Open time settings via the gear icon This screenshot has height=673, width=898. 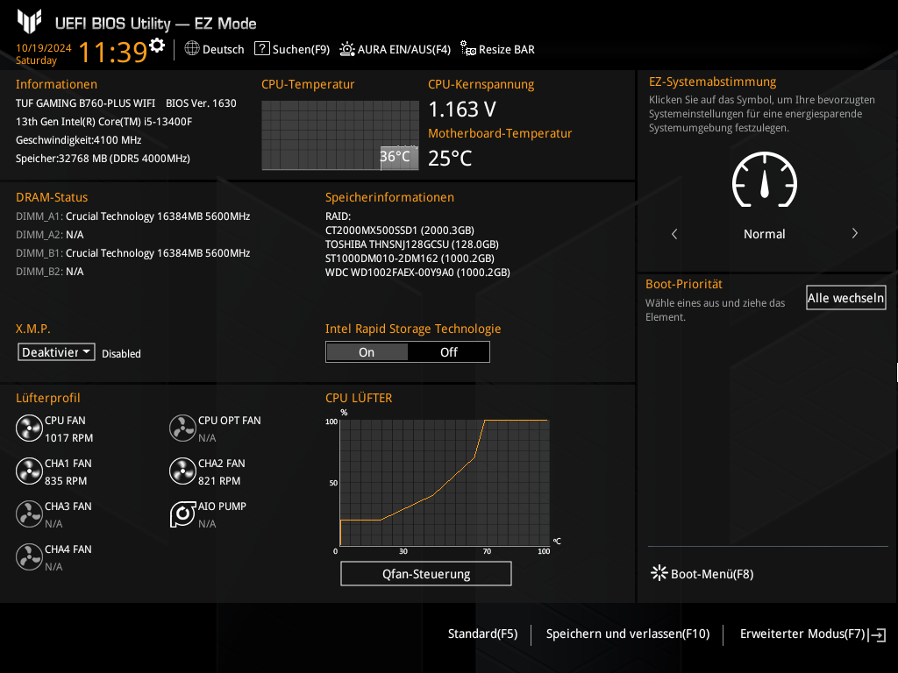(157, 46)
